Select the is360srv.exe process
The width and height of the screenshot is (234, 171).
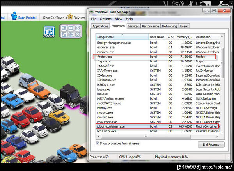coord(158,85)
